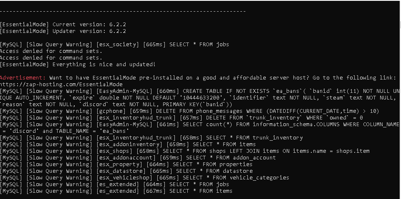Click the esx_society slow query line
The width and height of the screenshot is (401, 199).
tap(115, 45)
